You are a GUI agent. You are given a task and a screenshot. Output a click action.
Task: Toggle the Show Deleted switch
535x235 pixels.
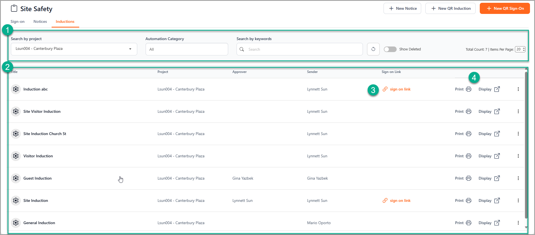click(x=390, y=49)
